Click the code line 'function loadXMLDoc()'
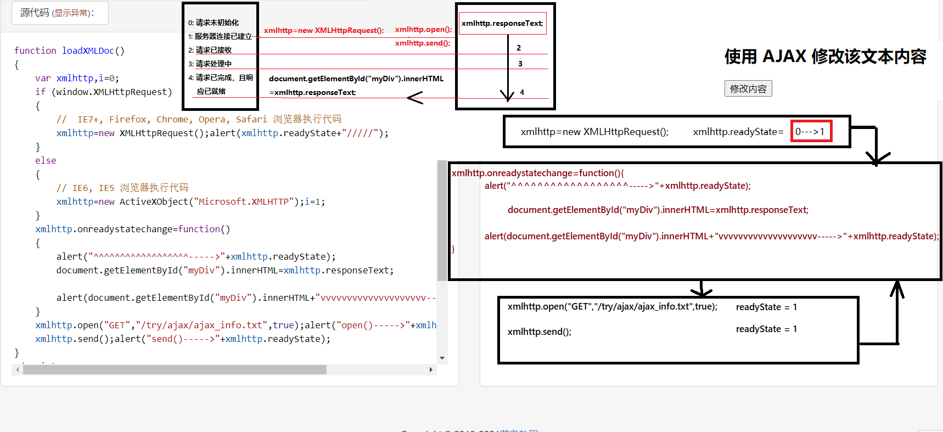 69,51
